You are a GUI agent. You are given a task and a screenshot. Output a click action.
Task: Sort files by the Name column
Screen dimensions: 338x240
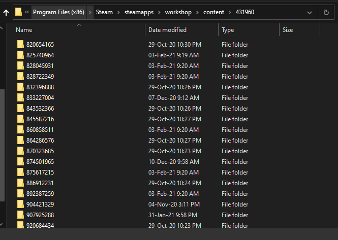coord(24,30)
